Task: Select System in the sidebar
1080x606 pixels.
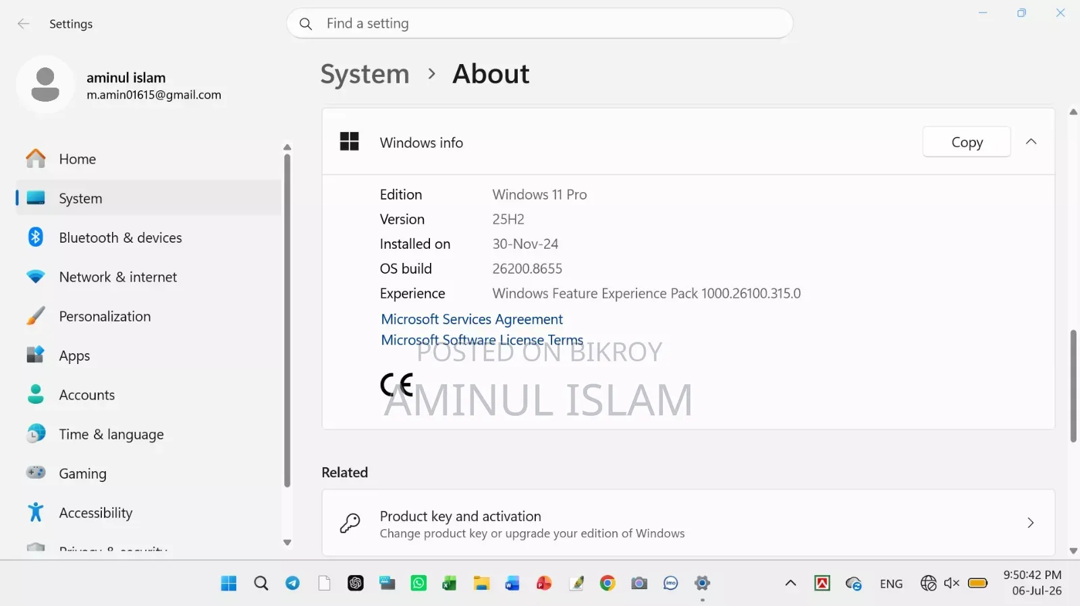Action: (148, 198)
